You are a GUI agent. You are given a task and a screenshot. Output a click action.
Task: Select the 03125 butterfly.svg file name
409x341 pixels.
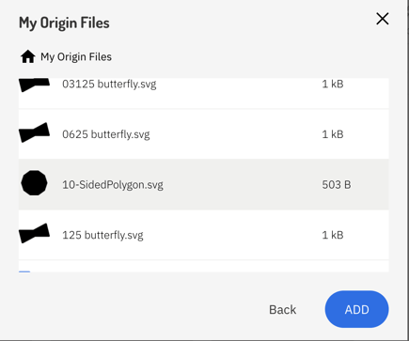[109, 84]
